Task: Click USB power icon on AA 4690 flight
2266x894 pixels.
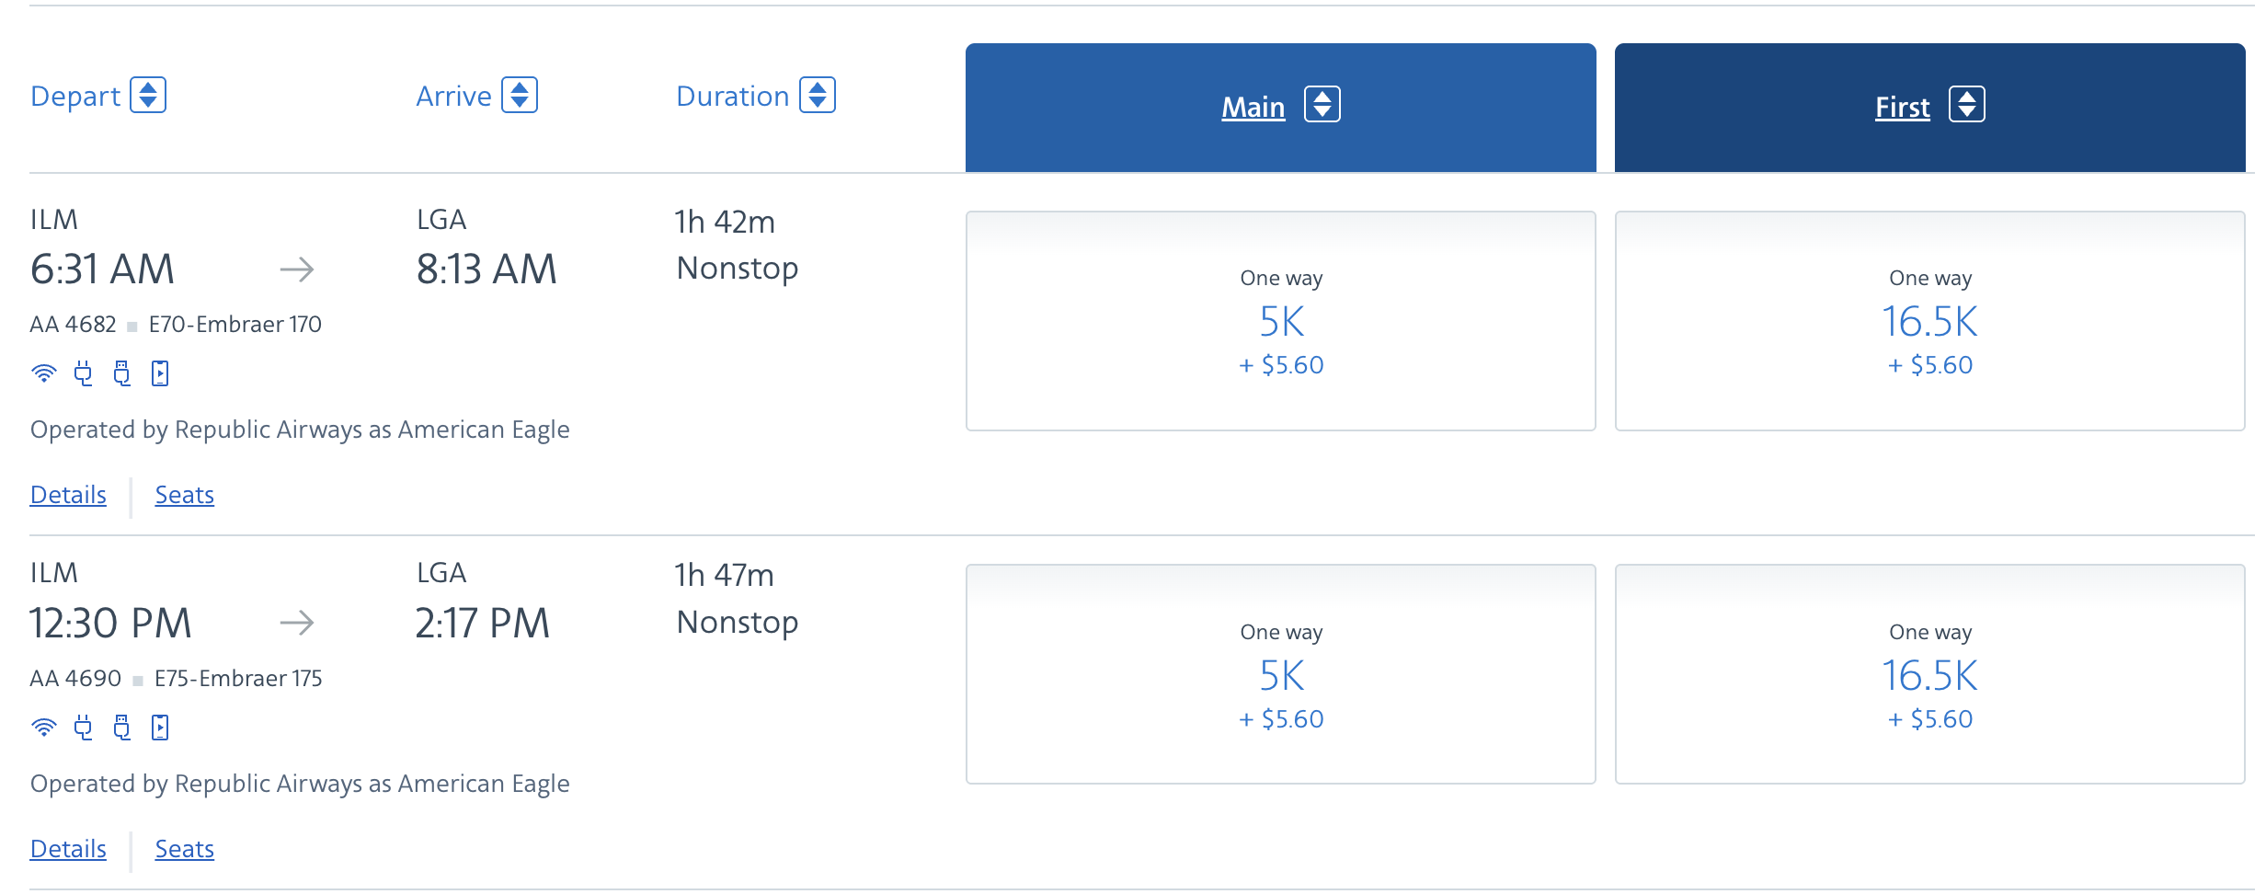Action: click(x=121, y=728)
